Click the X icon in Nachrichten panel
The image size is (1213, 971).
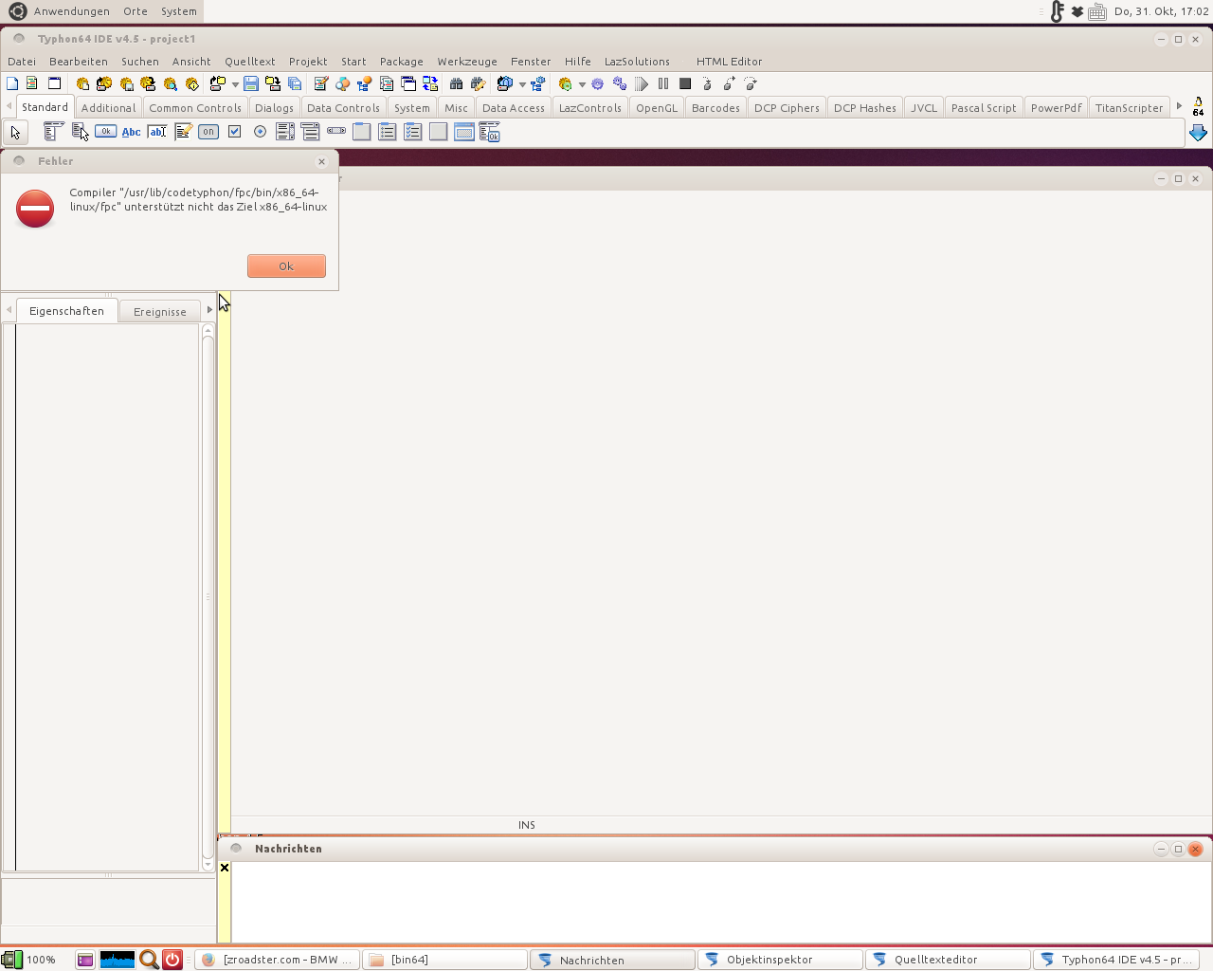[225, 868]
